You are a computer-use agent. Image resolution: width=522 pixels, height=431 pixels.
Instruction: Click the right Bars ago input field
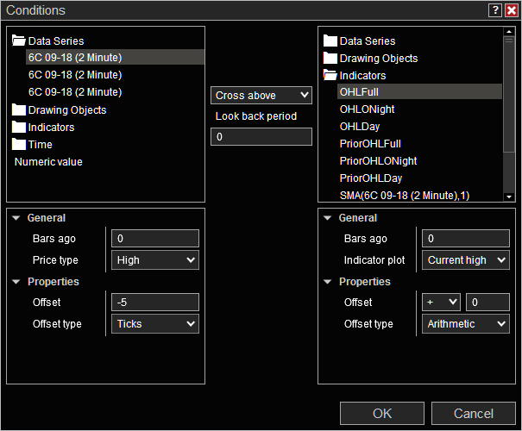(x=466, y=239)
